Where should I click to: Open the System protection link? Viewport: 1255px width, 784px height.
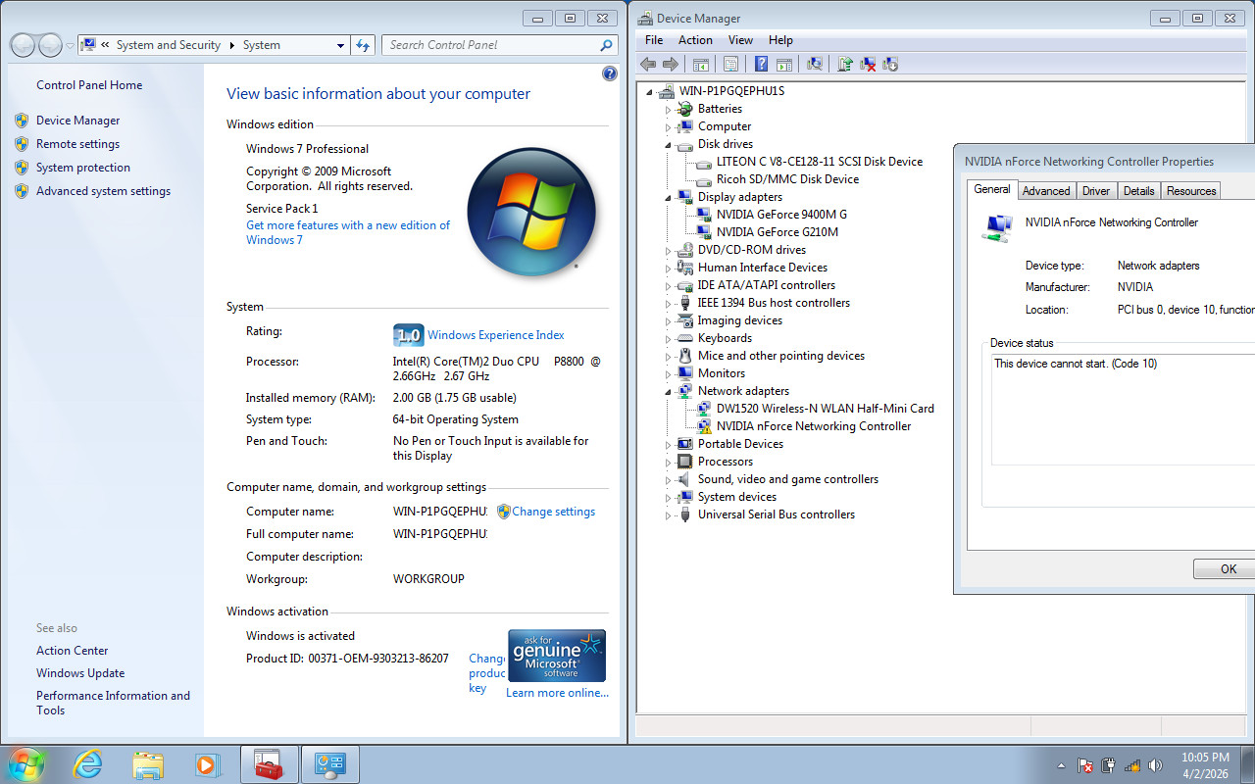(83, 168)
